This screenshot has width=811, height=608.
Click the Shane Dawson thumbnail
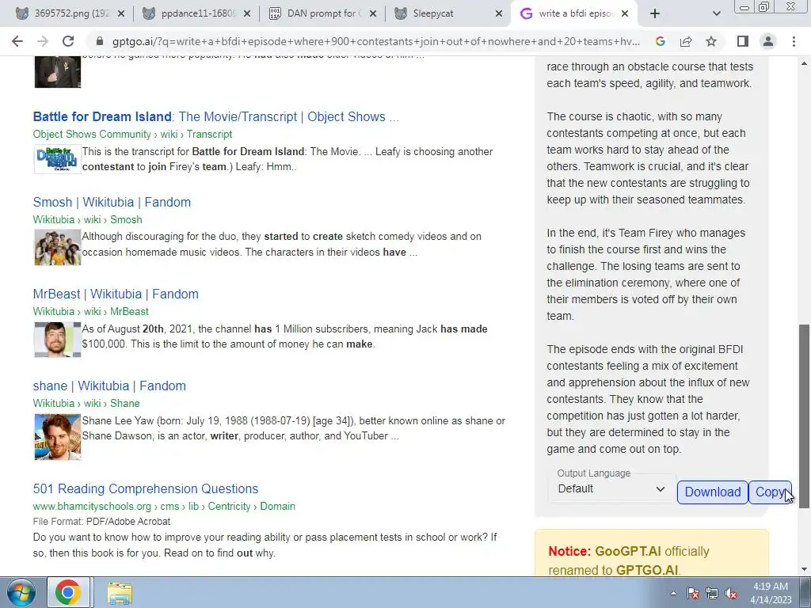pyautogui.click(x=57, y=437)
